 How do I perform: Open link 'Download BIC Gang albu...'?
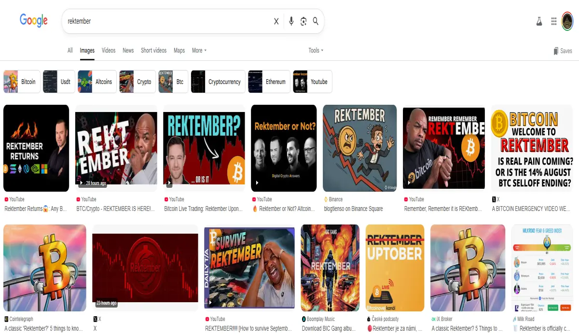(x=329, y=329)
